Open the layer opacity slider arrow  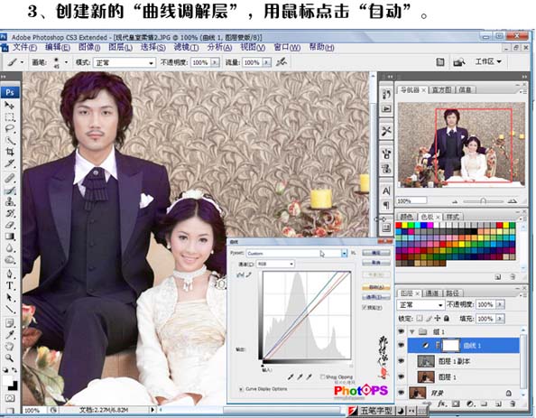click(x=501, y=304)
